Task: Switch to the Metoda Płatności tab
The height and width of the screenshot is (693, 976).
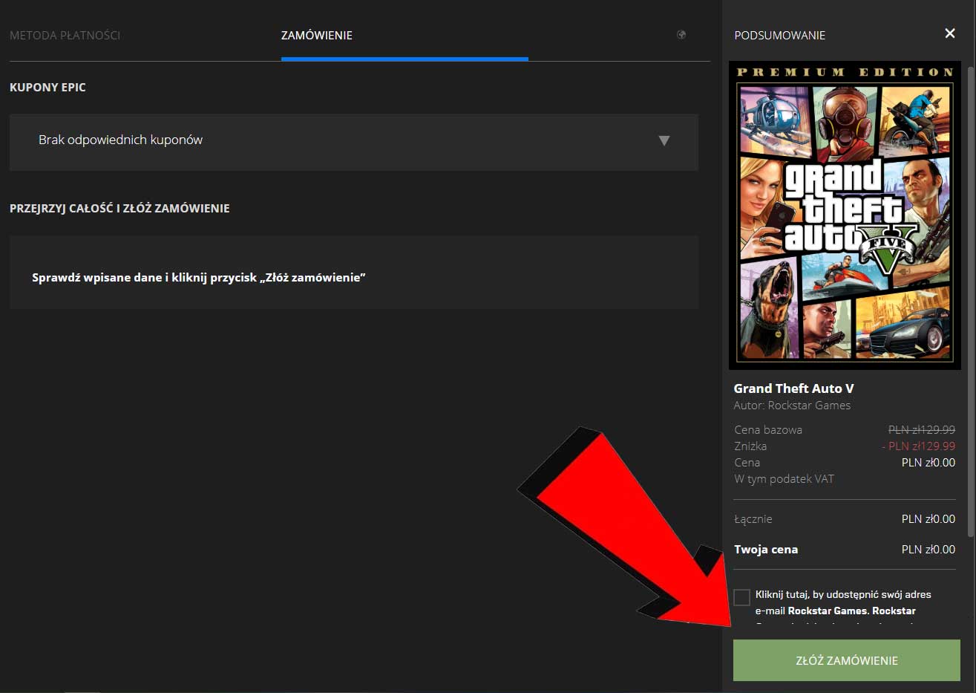Action: tap(65, 35)
